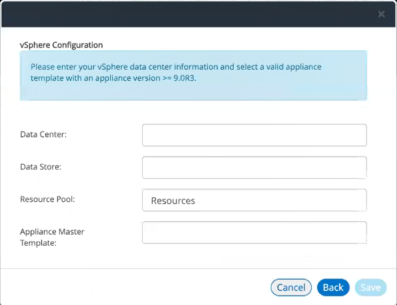Viewport: 397px width, 305px height.
Task: Cancel the vSphere configuration
Action: (x=291, y=287)
